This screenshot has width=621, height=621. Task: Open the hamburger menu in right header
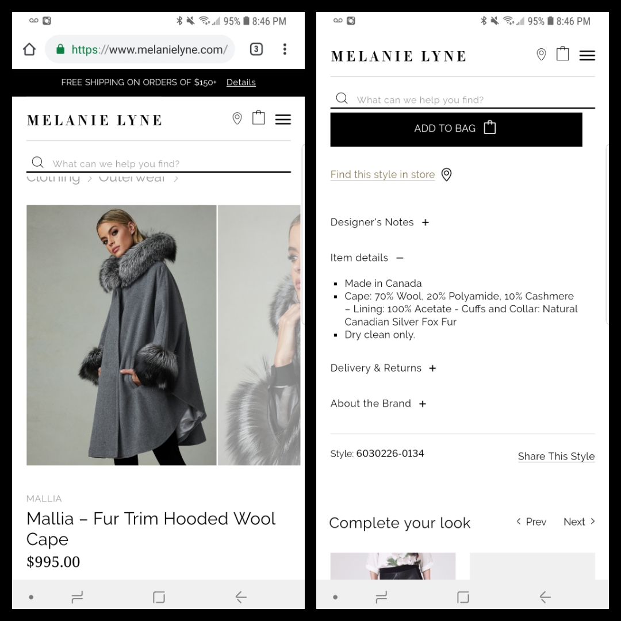click(x=587, y=55)
